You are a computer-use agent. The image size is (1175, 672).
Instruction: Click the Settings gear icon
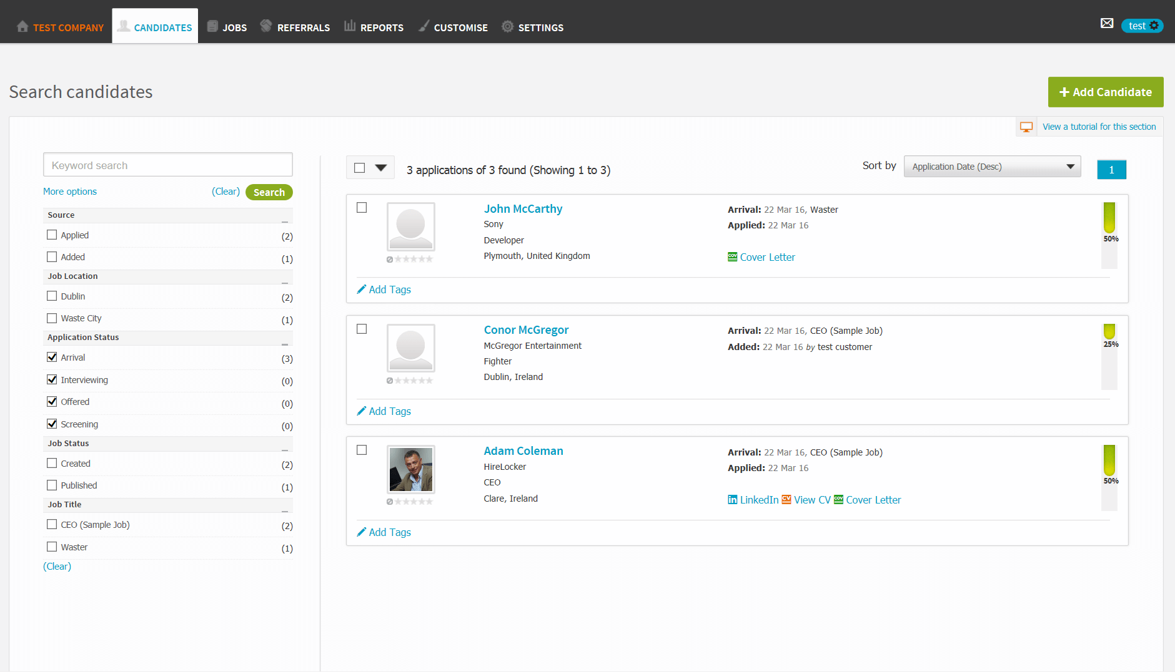tap(507, 26)
